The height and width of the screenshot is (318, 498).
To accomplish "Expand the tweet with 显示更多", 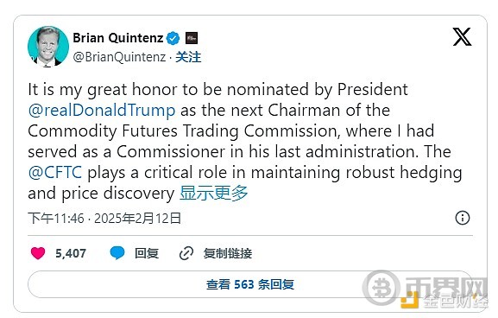I will coord(213,193).
